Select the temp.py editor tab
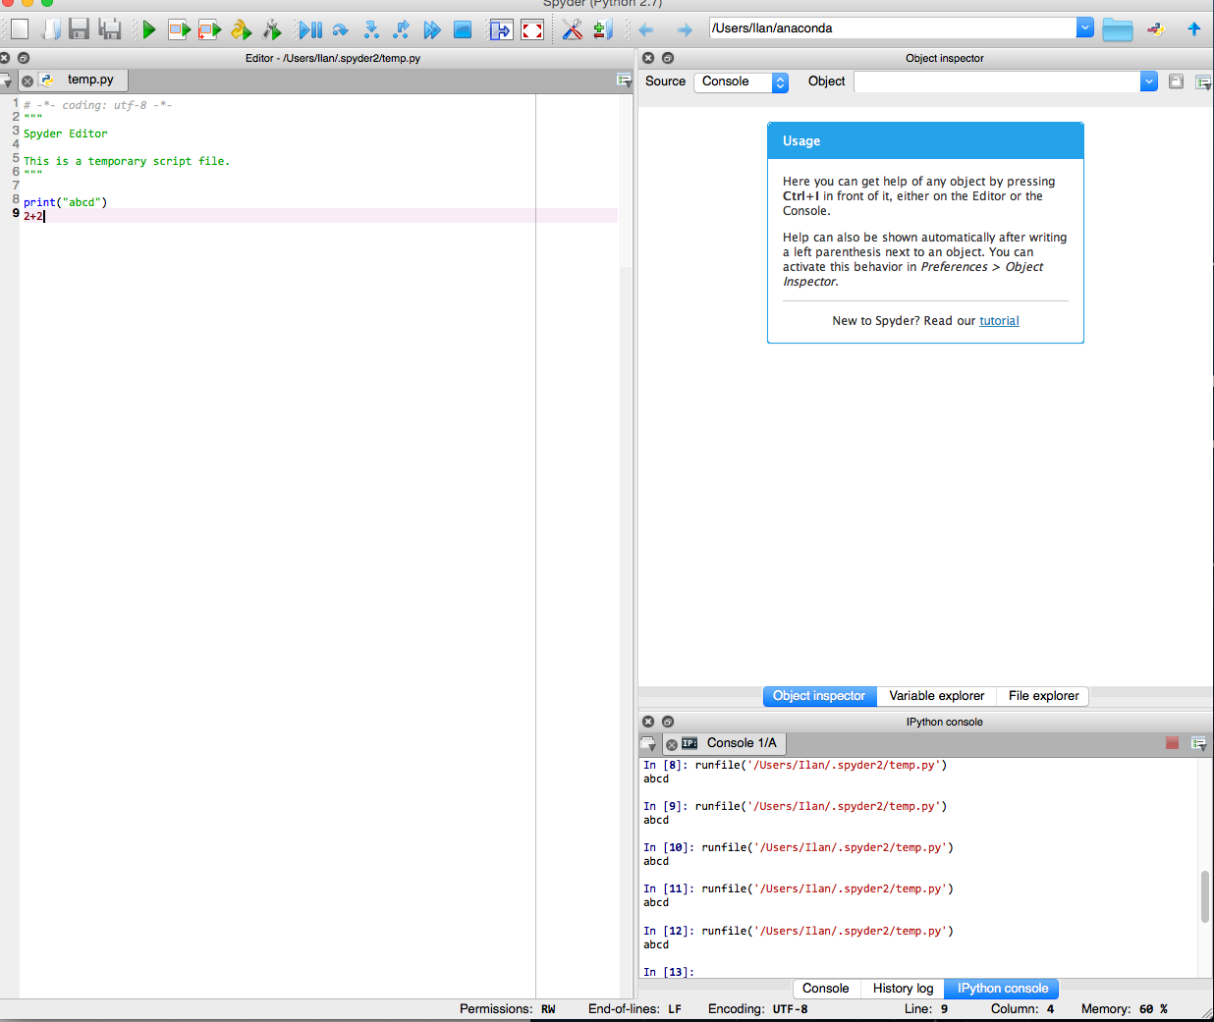The width and height of the screenshot is (1214, 1022). click(90, 80)
